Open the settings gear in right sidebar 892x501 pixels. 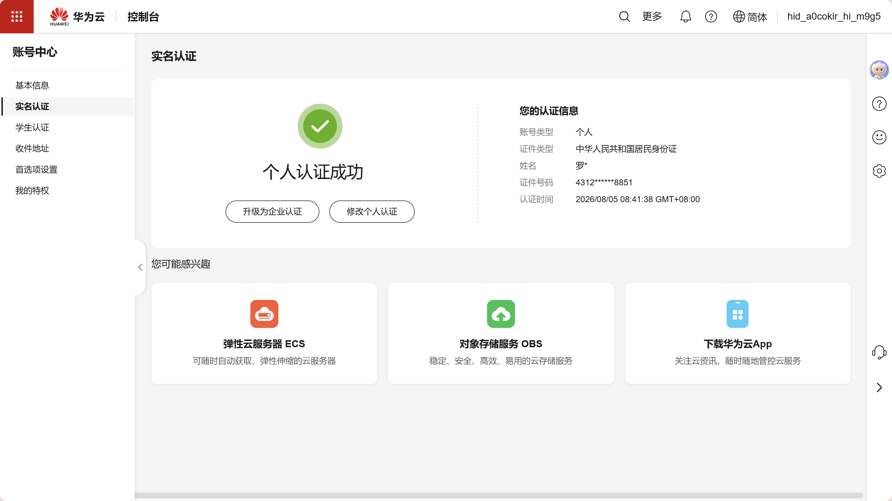coord(879,171)
